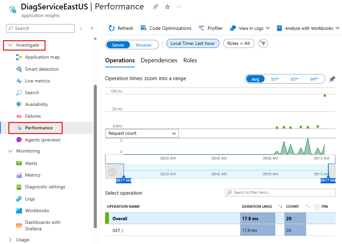Click the expand/collapse all arrows beside search
The image size is (342, 244).
[81, 28]
